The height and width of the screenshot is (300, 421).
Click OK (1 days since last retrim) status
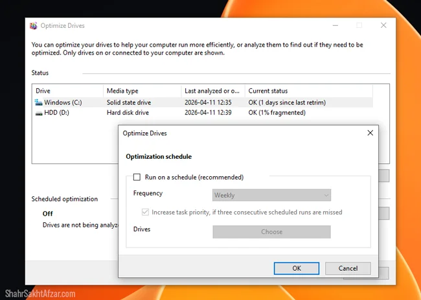point(287,102)
